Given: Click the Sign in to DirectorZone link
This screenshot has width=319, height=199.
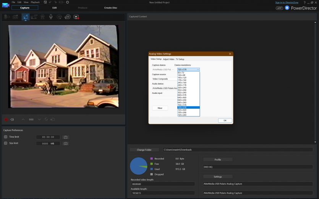Looking at the screenshot, I should click(286, 2).
